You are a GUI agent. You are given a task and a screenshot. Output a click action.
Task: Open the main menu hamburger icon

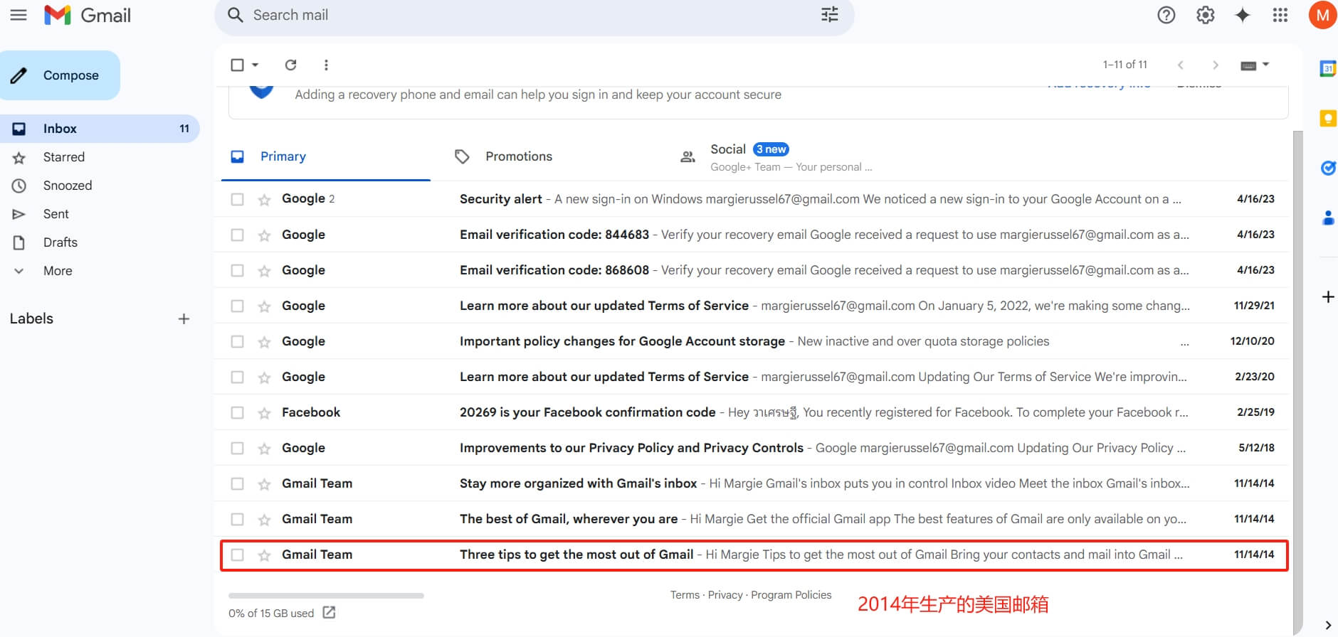[x=19, y=15]
